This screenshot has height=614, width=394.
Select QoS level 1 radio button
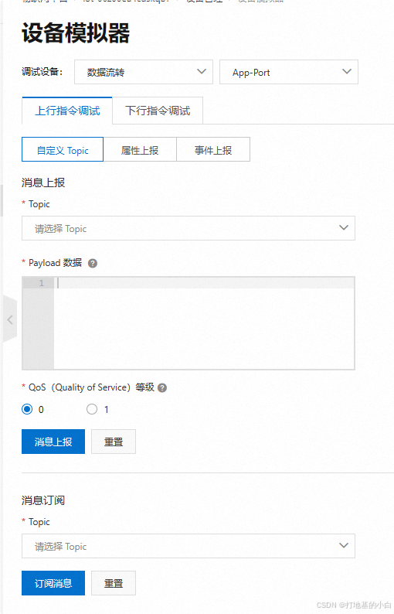pyautogui.click(x=92, y=409)
